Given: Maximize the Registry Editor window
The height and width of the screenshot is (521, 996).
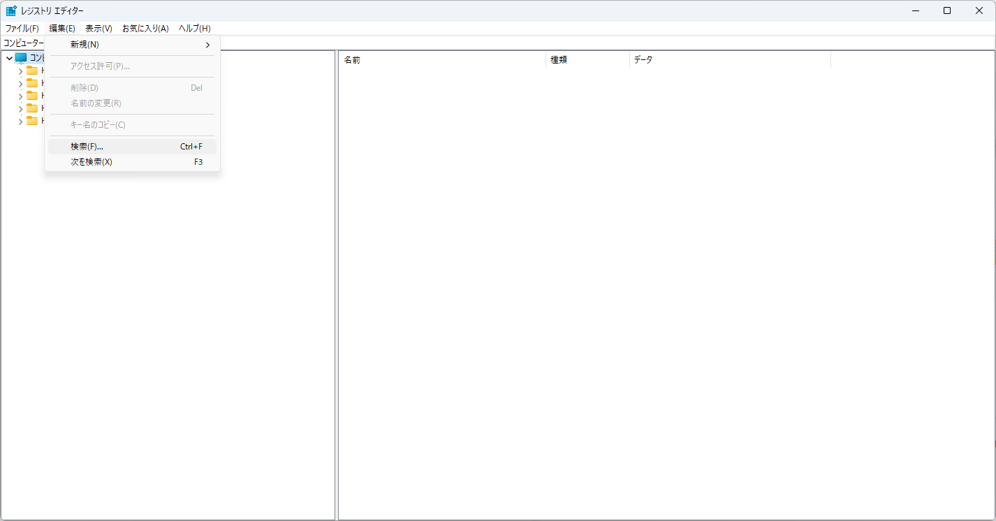Looking at the screenshot, I should pos(947,10).
